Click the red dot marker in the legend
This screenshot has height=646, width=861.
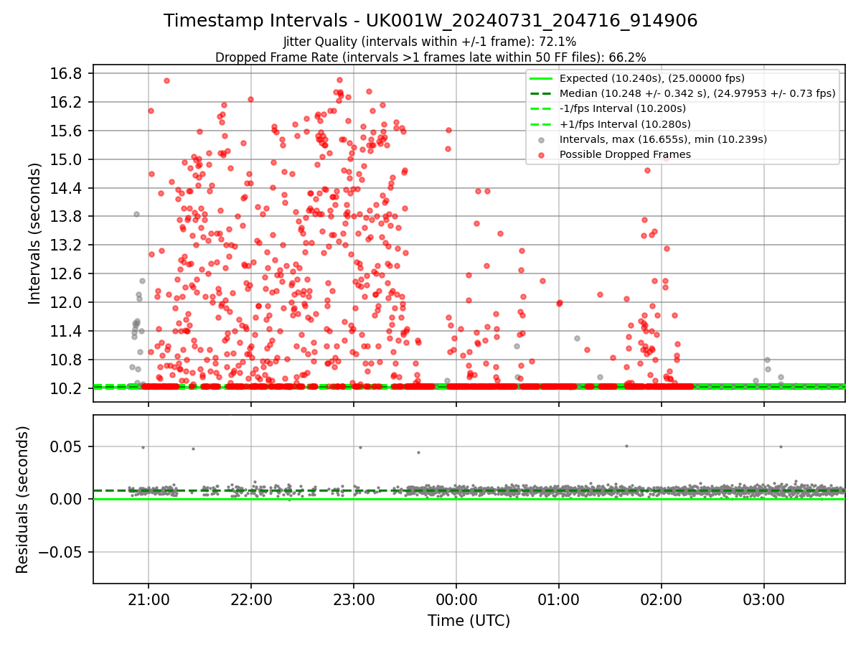tap(542, 154)
